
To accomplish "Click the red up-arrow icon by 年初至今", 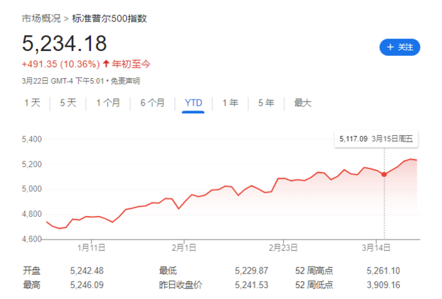I will (x=106, y=64).
